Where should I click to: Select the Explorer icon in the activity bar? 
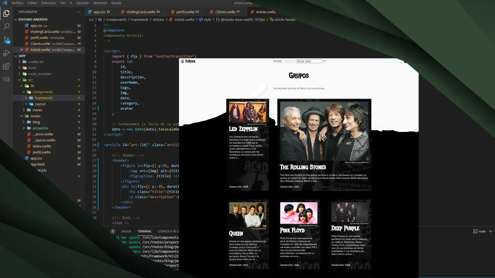tap(6, 13)
